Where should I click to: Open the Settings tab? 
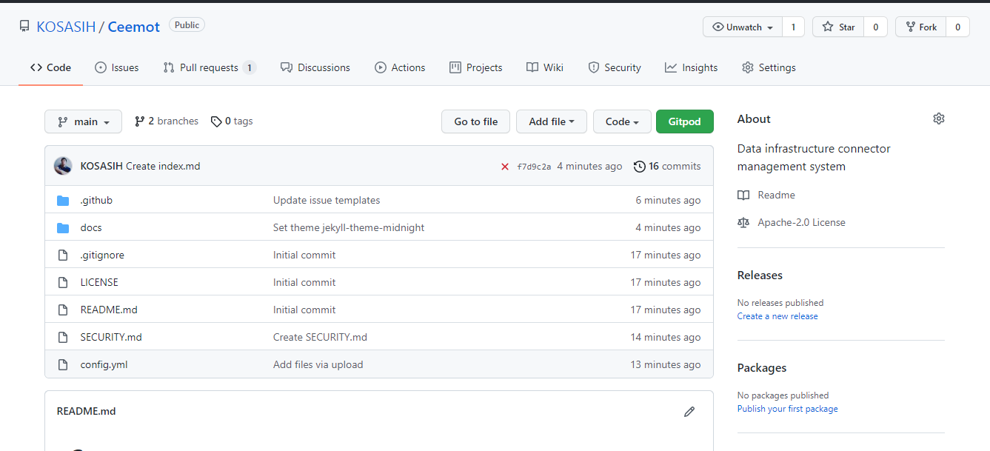click(x=769, y=67)
